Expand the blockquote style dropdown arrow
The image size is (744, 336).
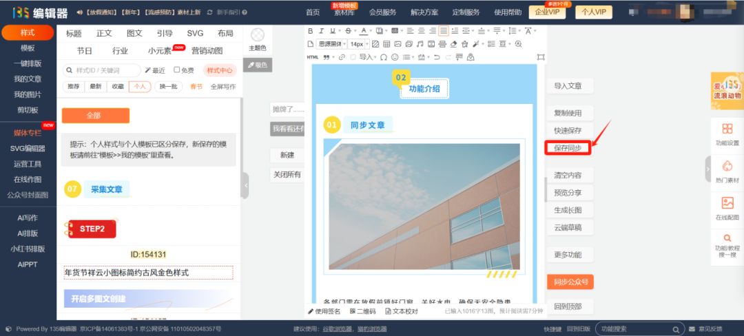pyautogui.click(x=333, y=57)
